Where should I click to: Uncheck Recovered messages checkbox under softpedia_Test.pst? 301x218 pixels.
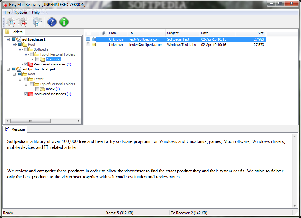[x=25, y=94]
